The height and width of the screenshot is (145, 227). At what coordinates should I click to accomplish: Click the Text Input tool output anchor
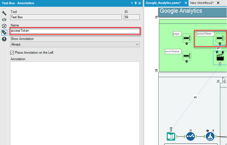[177, 137]
